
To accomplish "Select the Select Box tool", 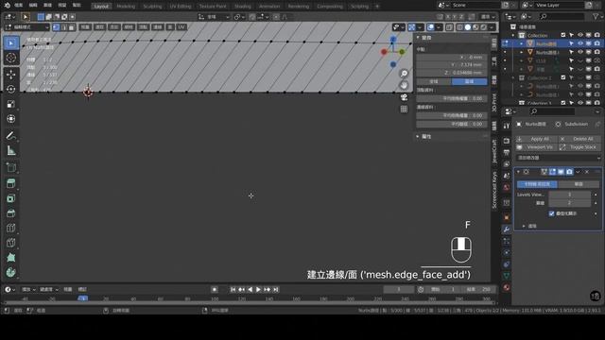I will (x=10, y=42).
